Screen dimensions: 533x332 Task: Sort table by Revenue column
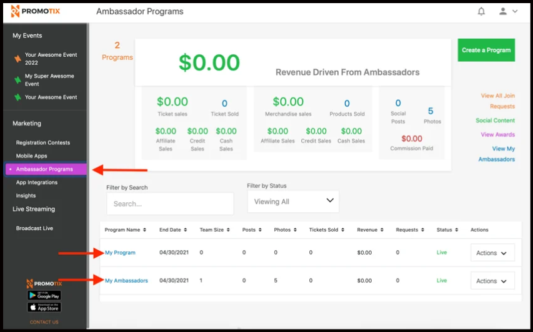[x=371, y=230]
